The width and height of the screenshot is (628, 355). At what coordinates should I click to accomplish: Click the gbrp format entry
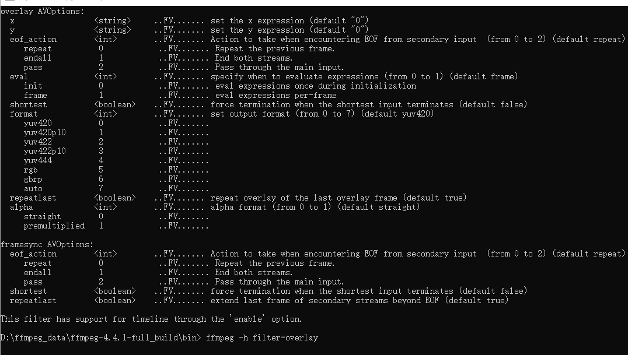click(x=33, y=179)
